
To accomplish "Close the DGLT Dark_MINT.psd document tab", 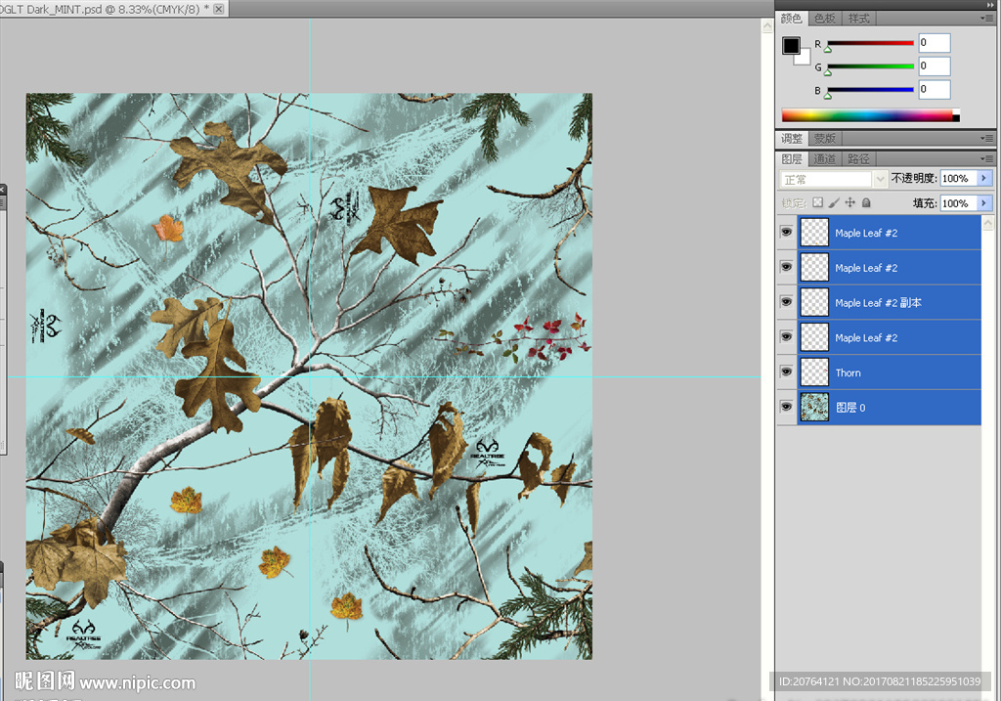I will 218,9.
